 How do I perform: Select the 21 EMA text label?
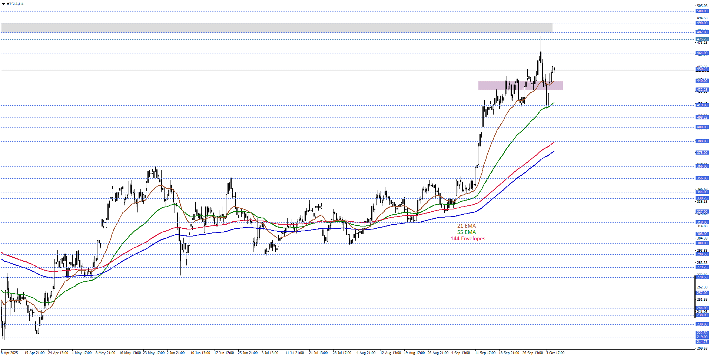466,226
